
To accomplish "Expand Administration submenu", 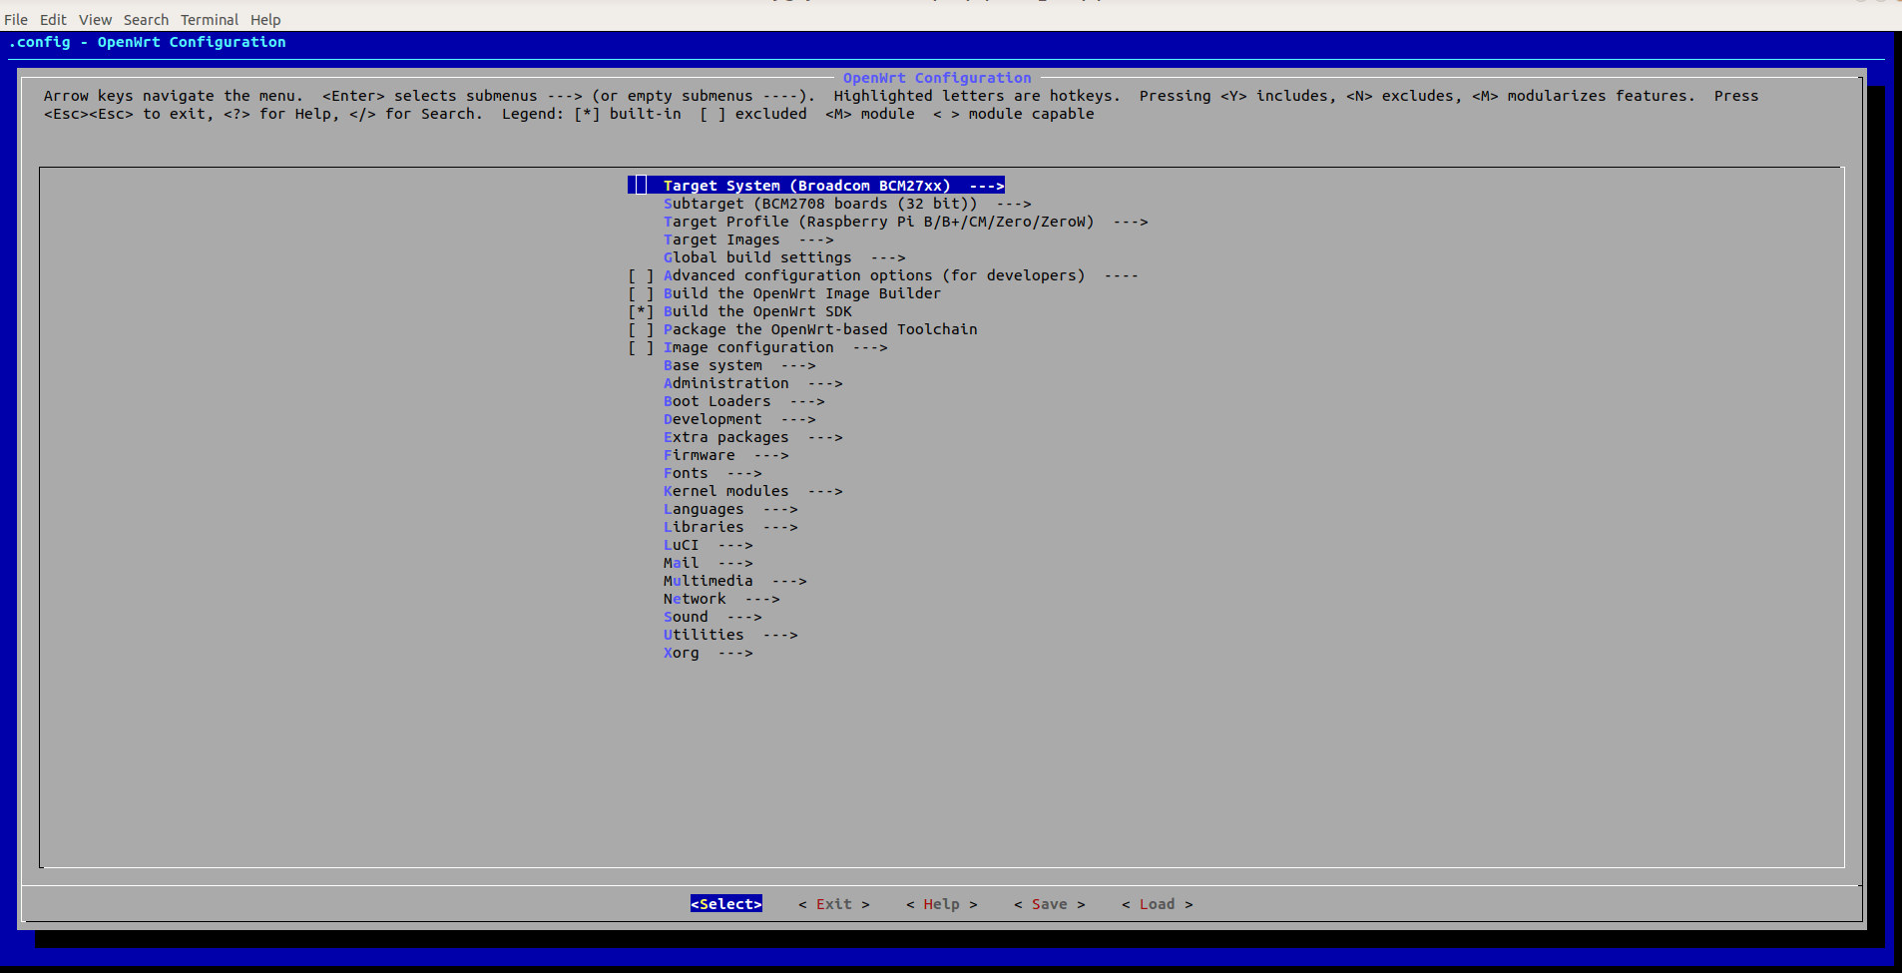I will [x=753, y=383].
